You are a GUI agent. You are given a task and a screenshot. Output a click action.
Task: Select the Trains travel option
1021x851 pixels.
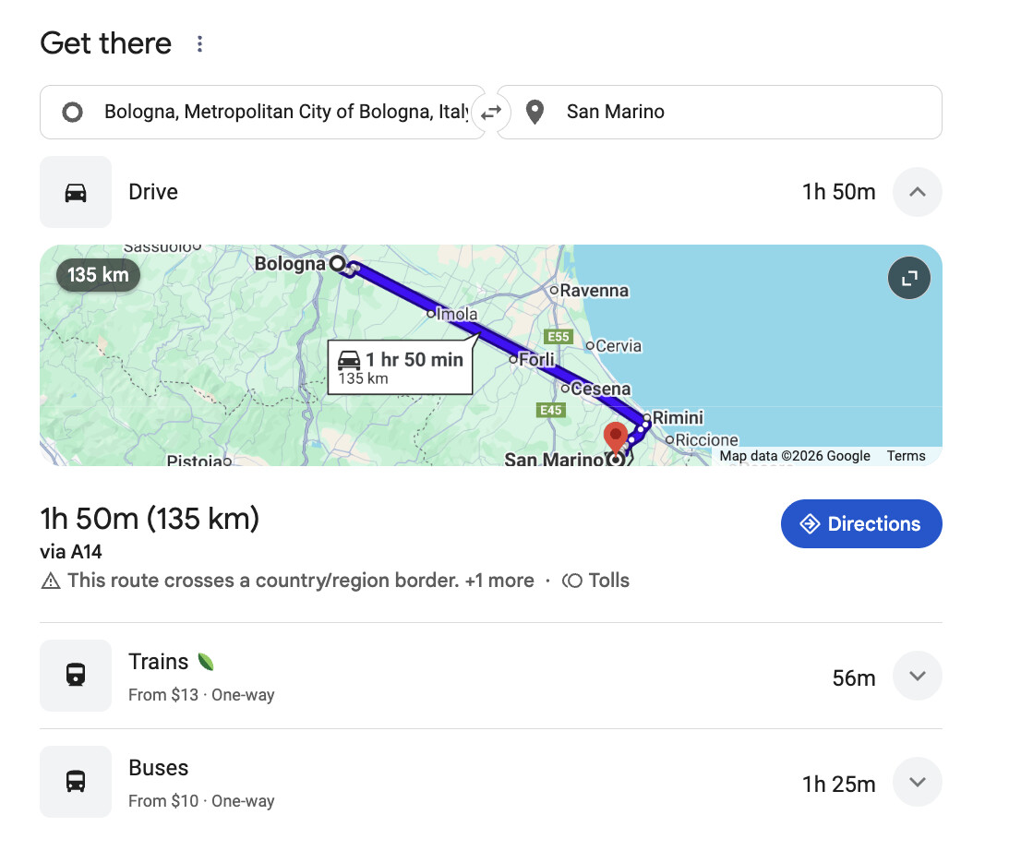coord(159,663)
